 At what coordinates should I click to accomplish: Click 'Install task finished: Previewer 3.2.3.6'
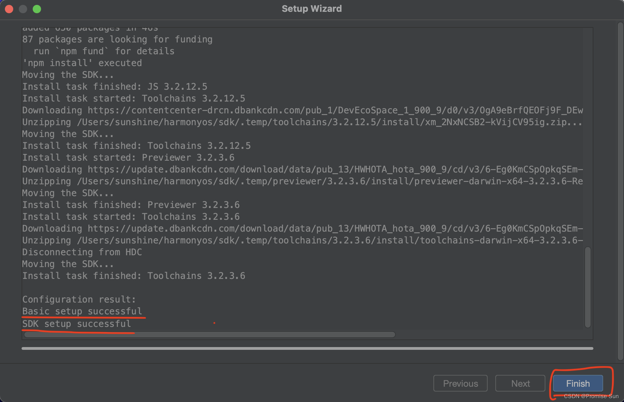[x=131, y=205]
